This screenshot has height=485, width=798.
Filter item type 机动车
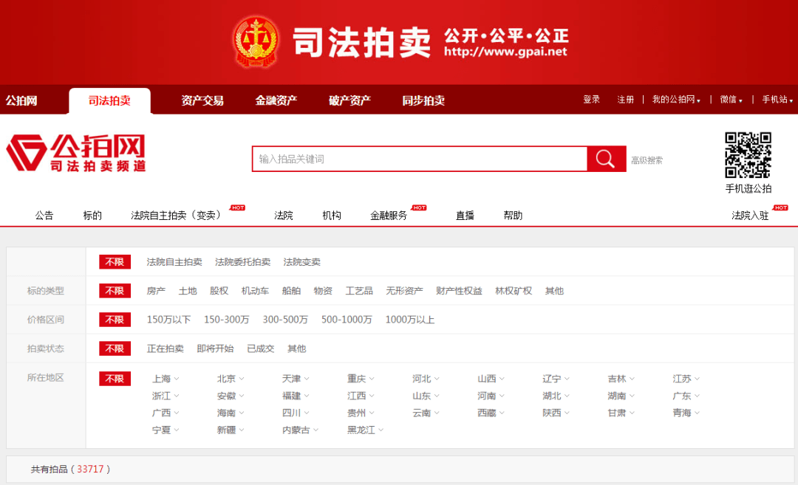click(255, 291)
